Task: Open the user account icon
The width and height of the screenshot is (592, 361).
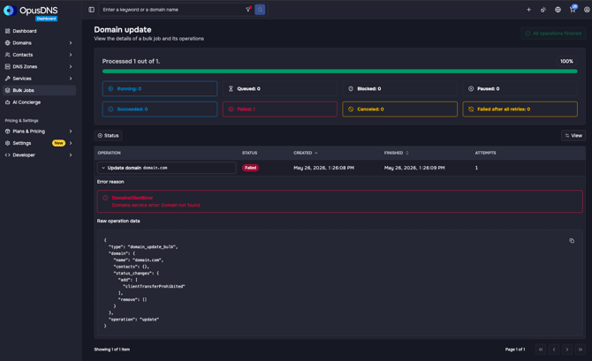Action: (587, 10)
